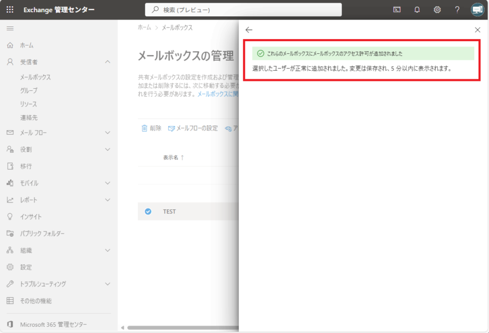Click the パブリック フォルダー icon
Image resolution: width=489 pixels, height=333 pixels.
(x=10, y=234)
